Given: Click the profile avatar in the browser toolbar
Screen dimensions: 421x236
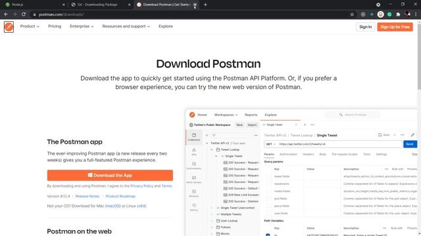Looking at the screenshot, I should (407, 14).
